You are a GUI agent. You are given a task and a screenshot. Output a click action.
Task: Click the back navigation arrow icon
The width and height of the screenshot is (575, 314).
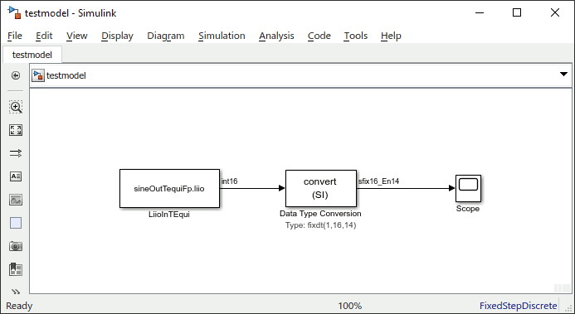(16, 75)
